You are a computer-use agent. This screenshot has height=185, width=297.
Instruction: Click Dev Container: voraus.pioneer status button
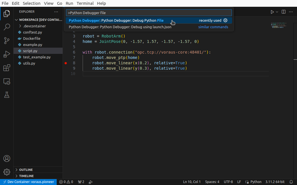tap(28, 182)
